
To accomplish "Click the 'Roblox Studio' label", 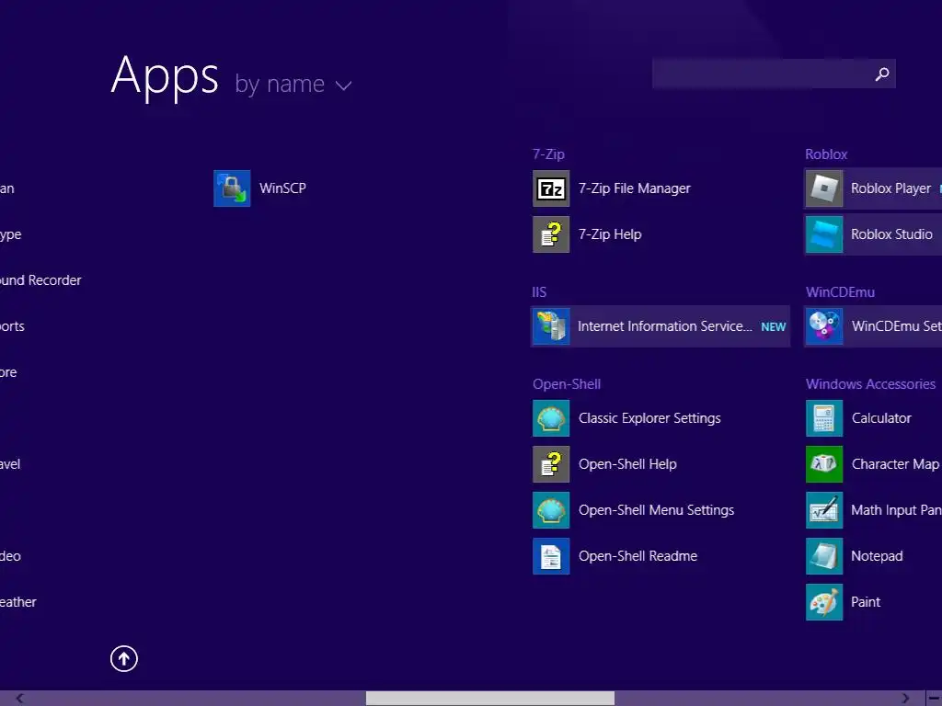I will 891,234.
